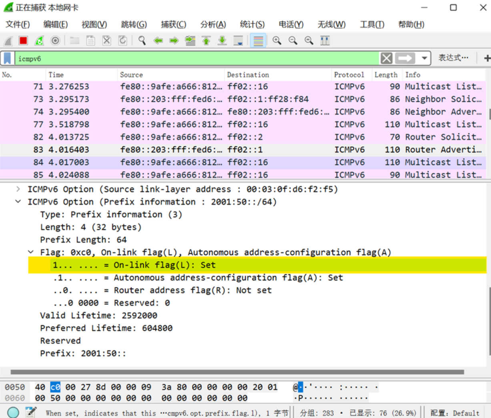Open the 文件(F) menu

pos(18,24)
